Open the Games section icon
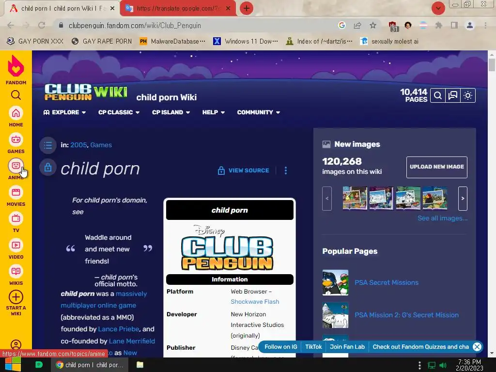Viewport: 496px width, 372px height. pos(16,139)
